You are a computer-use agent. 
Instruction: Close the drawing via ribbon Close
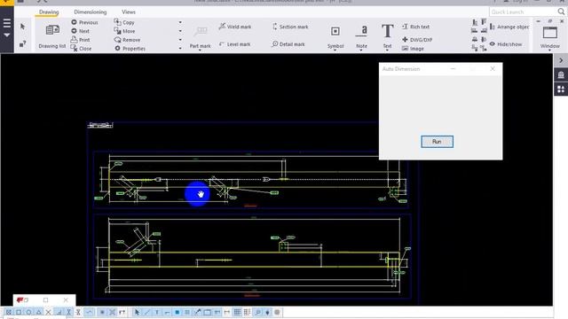[81, 49]
